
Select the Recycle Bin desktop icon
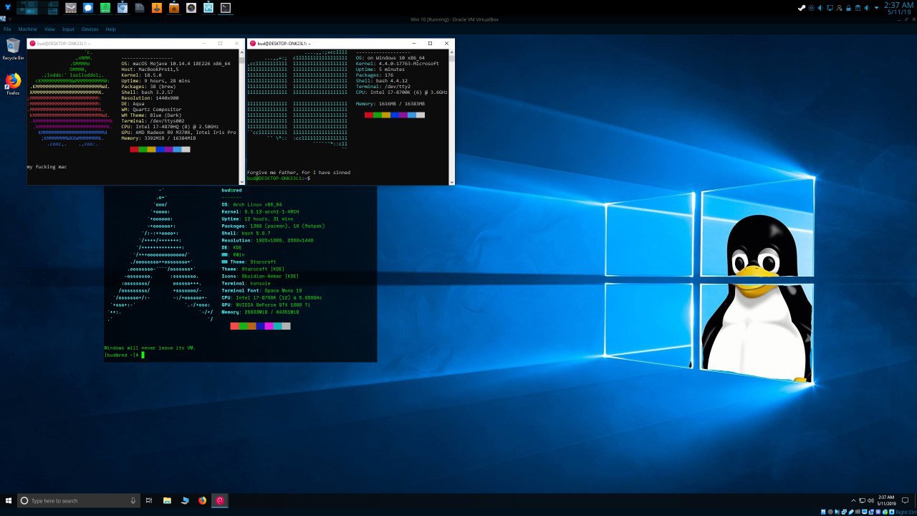click(13, 49)
